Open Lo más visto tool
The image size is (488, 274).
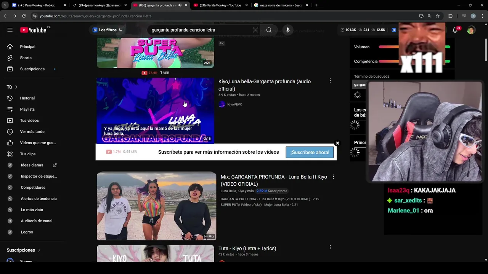click(x=32, y=210)
